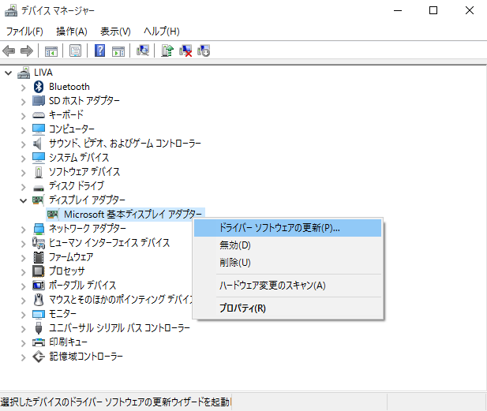Image resolution: width=487 pixels, height=411 pixels.
Task: Choose 無効(D) in the context menu
Action: [287, 245]
